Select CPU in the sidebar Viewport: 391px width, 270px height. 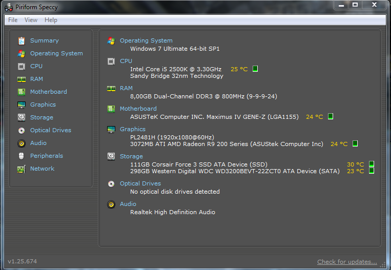[36, 66]
